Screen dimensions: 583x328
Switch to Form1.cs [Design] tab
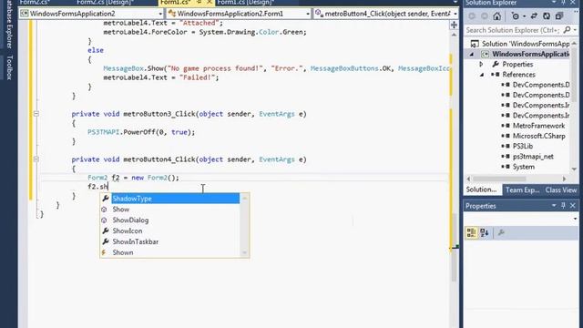246,2
